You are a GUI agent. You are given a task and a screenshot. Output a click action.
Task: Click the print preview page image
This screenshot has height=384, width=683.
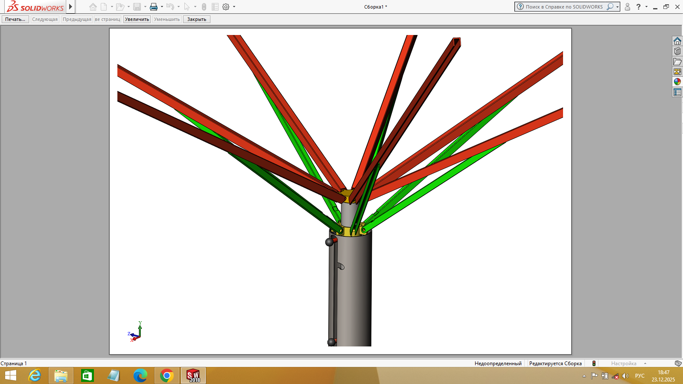point(340,191)
